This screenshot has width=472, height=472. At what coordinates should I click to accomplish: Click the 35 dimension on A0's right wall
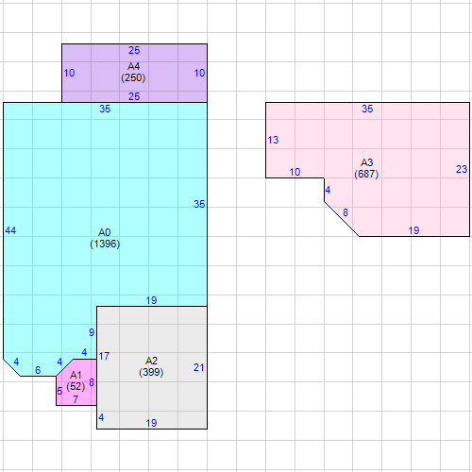(x=199, y=204)
